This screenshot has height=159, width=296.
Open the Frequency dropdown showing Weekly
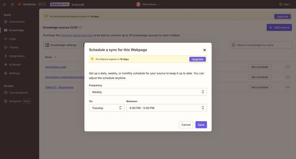(x=148, y=92)
